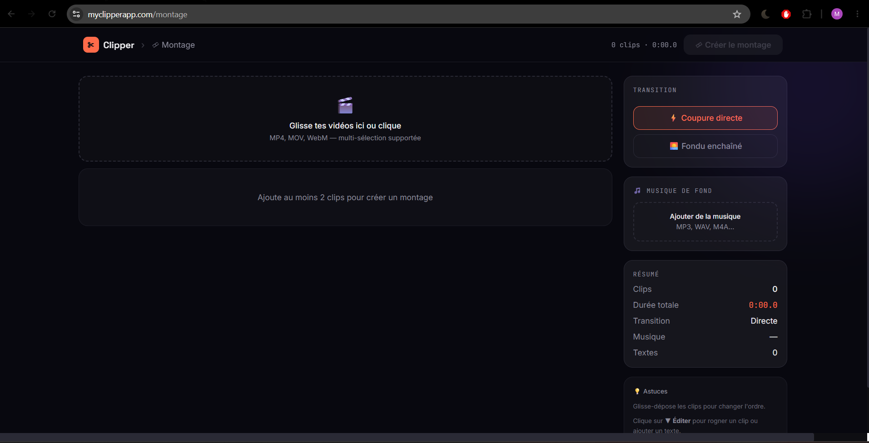This screenshot has width=869, height=443.
Task: Open the Chrome profile avatar M
Action: pos(837,14)
